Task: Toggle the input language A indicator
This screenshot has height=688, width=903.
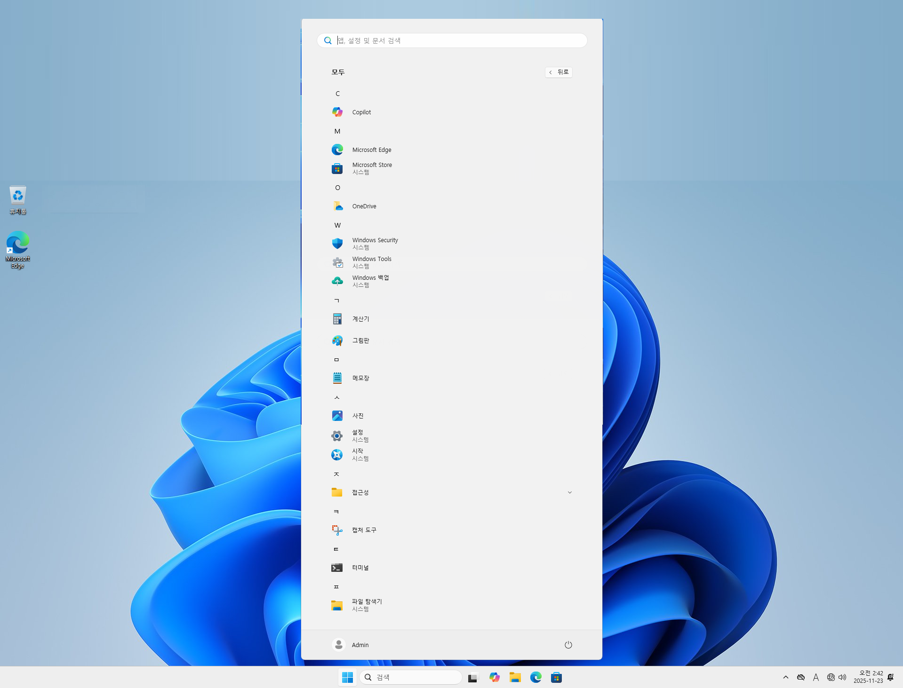Action: [816, 677]
